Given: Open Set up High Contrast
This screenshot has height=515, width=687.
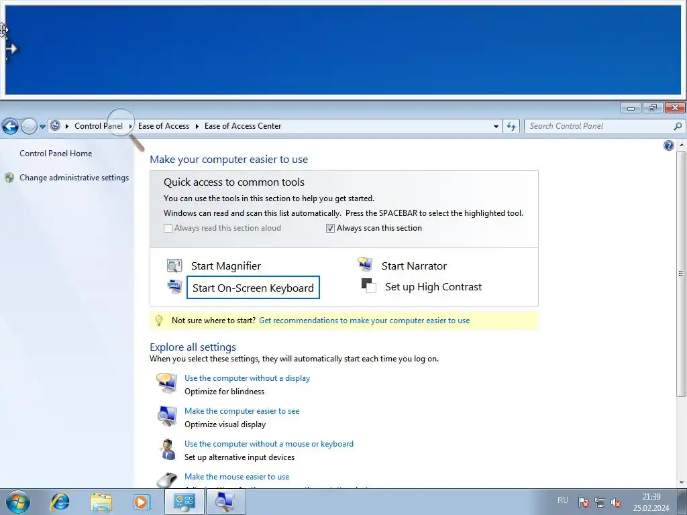Looking at the screenshot, I should (x=433, y=287).
